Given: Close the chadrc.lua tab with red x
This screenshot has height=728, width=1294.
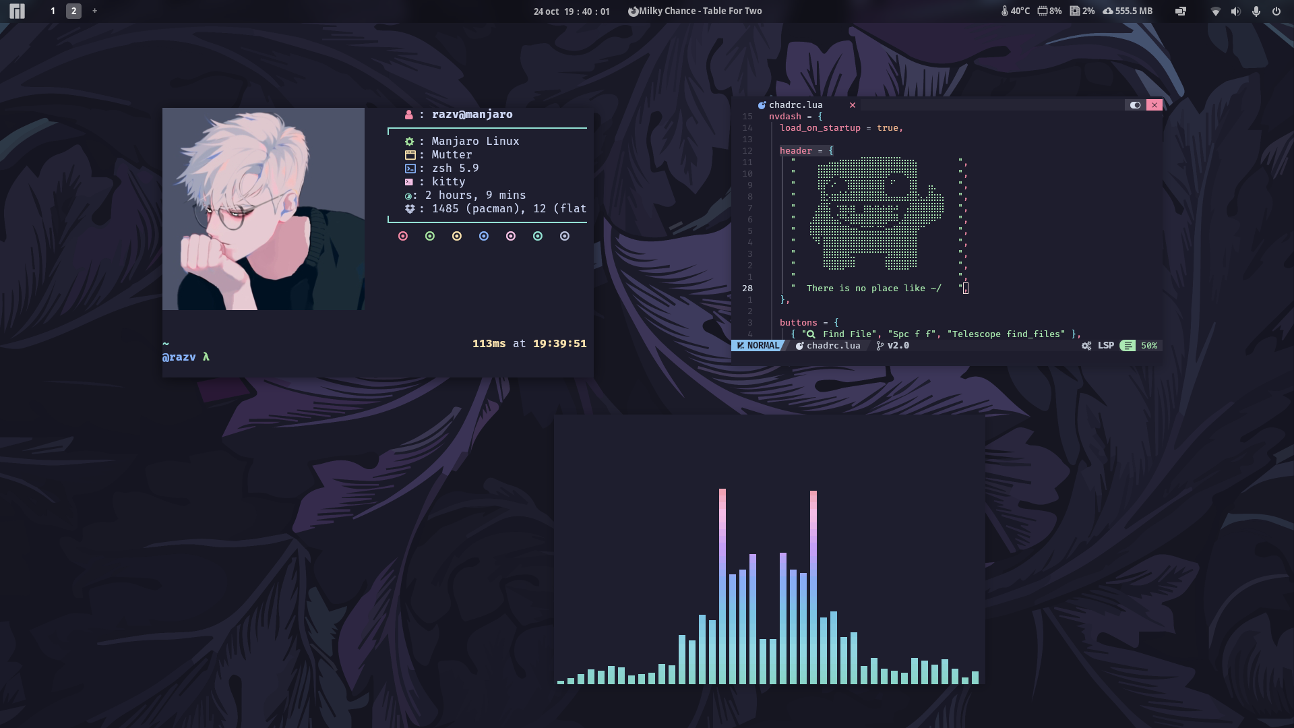Looking at the screenshot, I should tap(853, 104).
